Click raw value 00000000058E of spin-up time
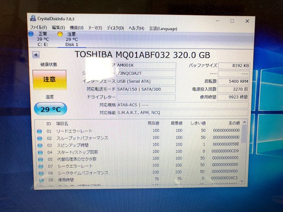The height and width of the screenshot is (212, 283). pos(226,144)
